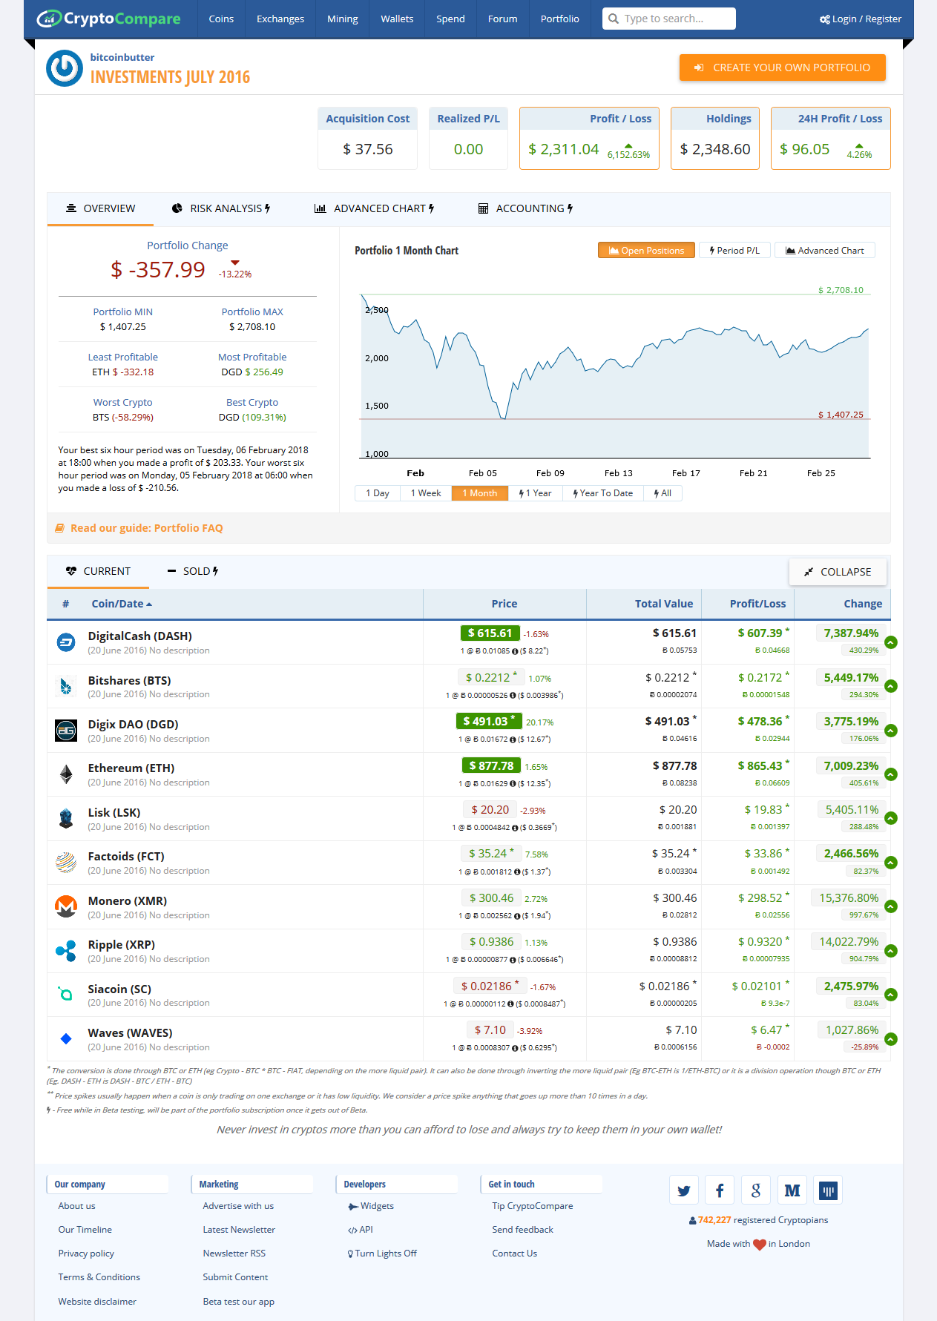Expand the DigitalCash row with green arrow

891,642
